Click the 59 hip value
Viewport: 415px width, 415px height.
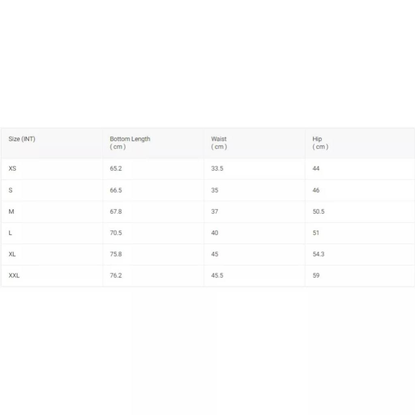coord(316,276)
